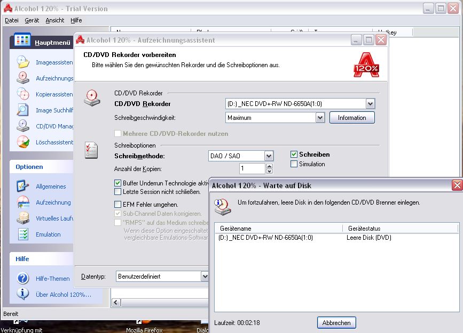Close the Warte auf Disk dialog

457,185
